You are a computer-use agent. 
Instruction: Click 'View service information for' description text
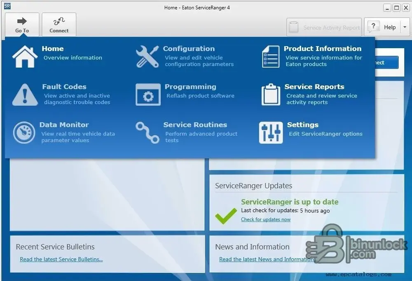[x=324, y=58]
